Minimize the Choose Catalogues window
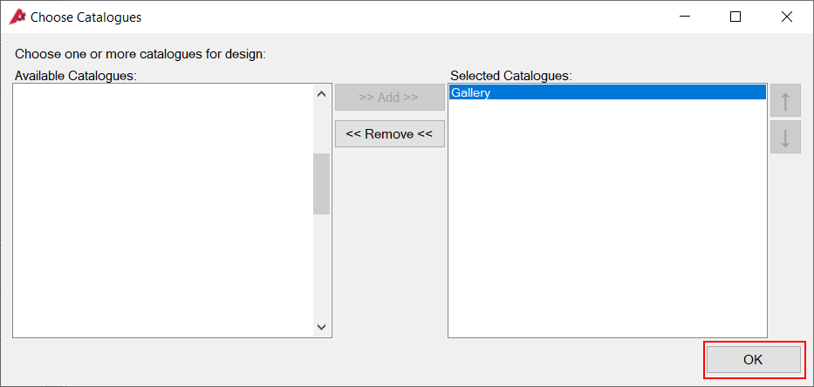The height and width of the screenshot is (387, 814). pyautogui.click(x=685, y=17)
